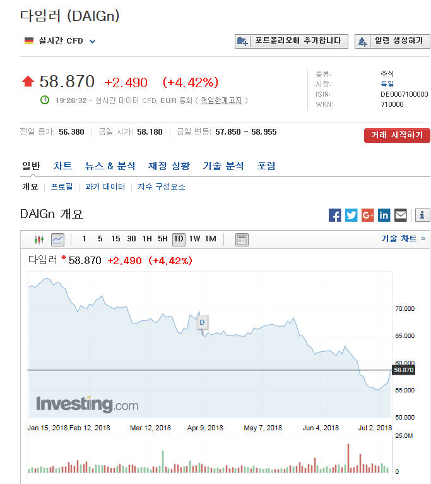
Task: Open the 과거 데이터 sub-tab
Action: pyautogui.click(x=105, y=187)
